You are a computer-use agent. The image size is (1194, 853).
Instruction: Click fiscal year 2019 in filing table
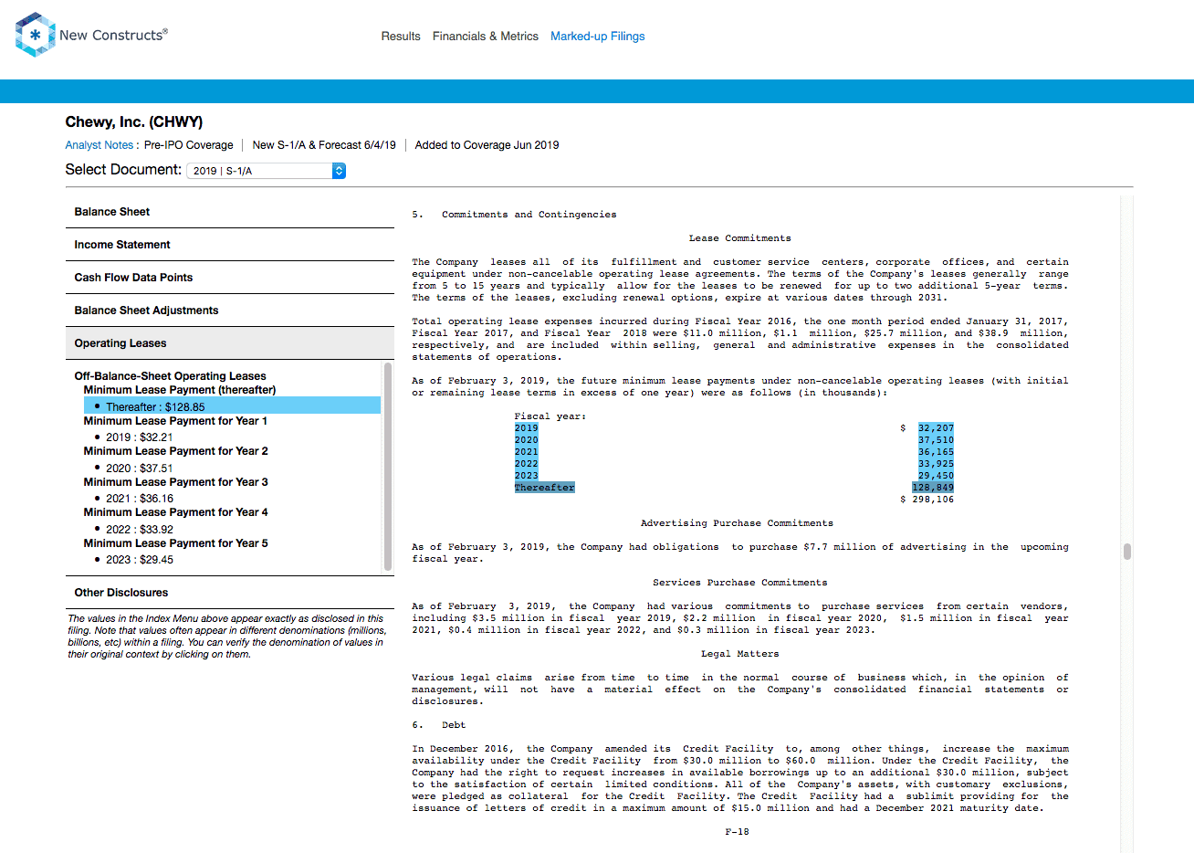(x=526, y=428)
